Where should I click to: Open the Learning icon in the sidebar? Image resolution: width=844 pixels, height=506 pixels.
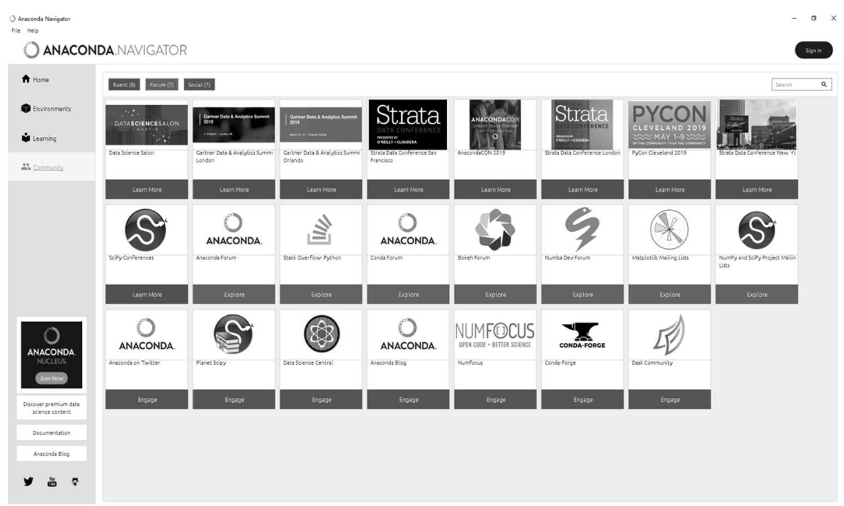point(26,137)
